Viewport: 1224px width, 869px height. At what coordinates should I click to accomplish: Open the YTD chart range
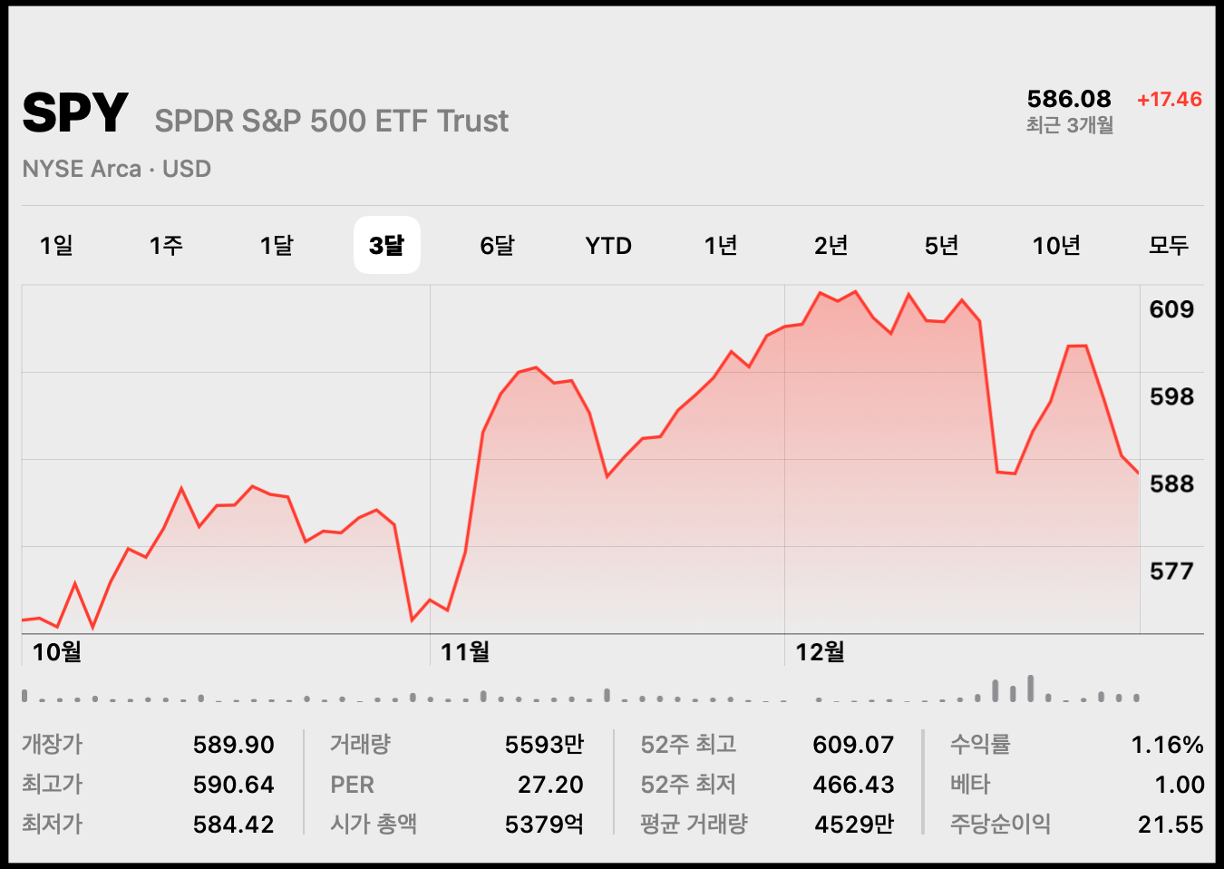(x=608, y=246)
